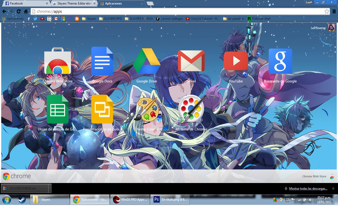The image size is (338, 211).
Task: Click the Action Center flag icon in system tray
Action: click(x=293, y=200)
